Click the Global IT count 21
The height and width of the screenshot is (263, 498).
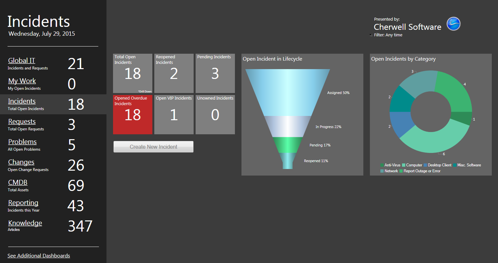(76, 64)
